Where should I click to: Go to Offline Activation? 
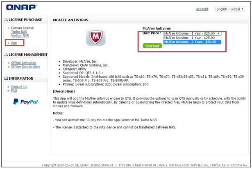(x=24, y=63)
